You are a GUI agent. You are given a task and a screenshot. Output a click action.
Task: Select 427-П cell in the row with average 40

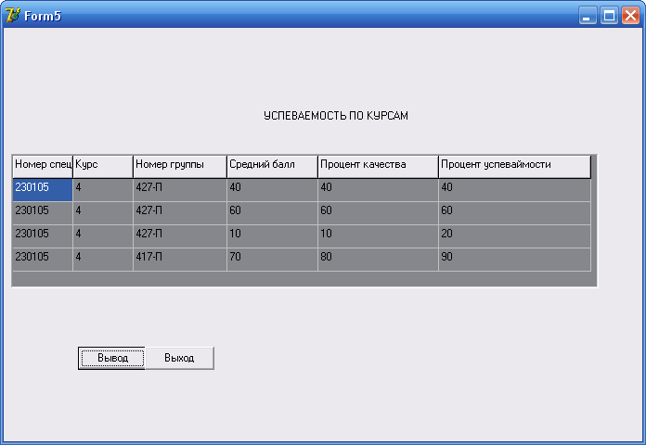(x=180, y=190)
